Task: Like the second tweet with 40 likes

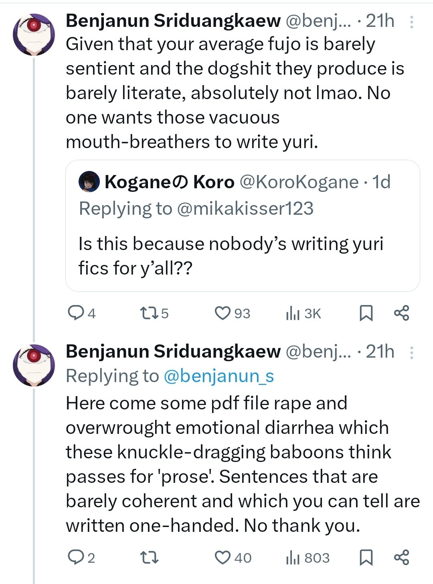Action: [223, 558]
